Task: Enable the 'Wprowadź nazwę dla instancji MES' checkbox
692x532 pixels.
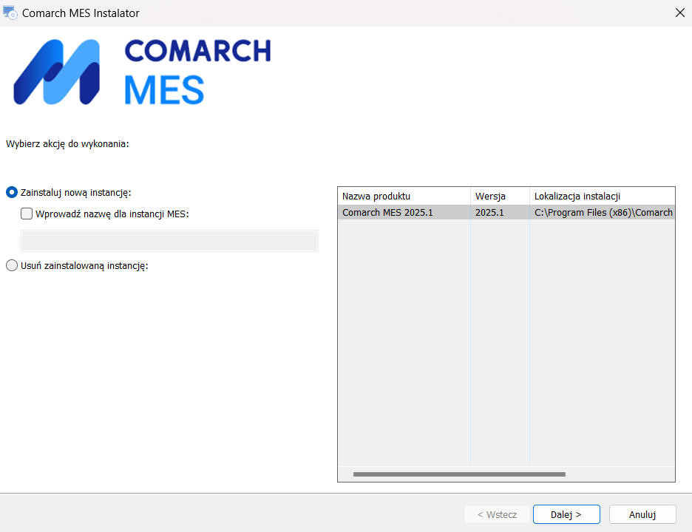Action: click(27, 214)
